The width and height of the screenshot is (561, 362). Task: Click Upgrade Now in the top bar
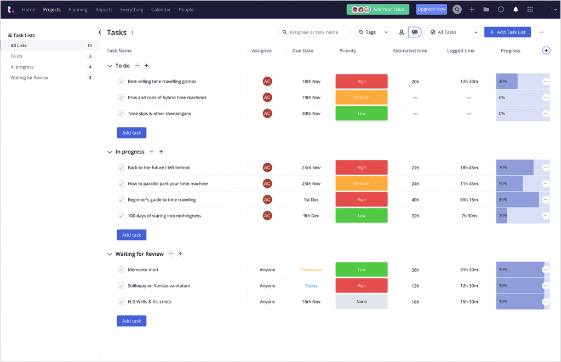pyautogui.click(x=431, y=9)
